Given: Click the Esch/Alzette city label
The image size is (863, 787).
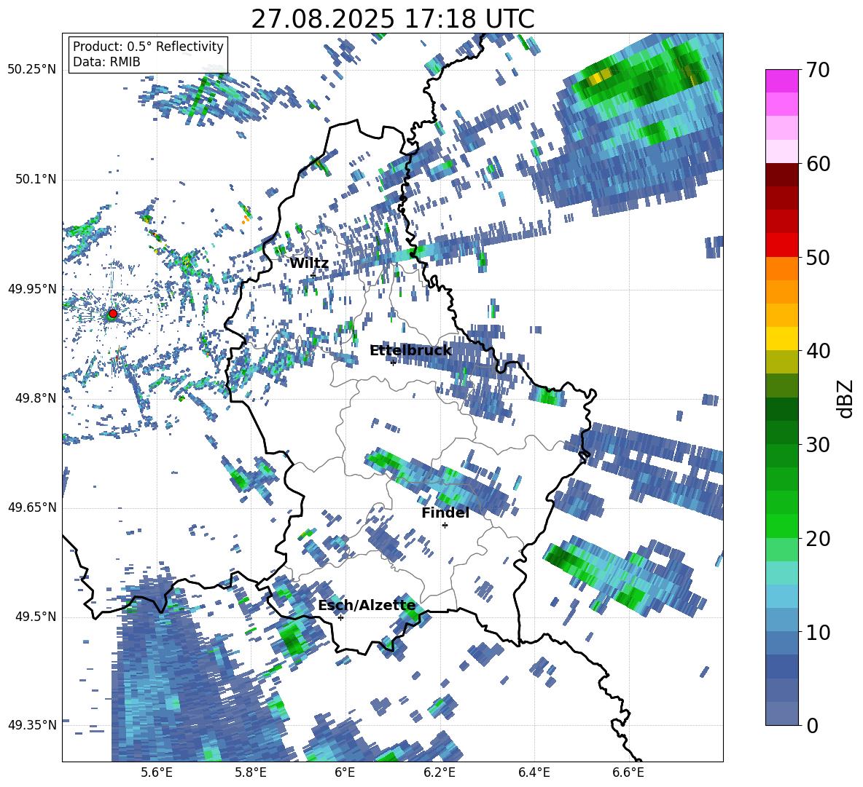Looking at the screenshot, I should (x=367, y=606).
